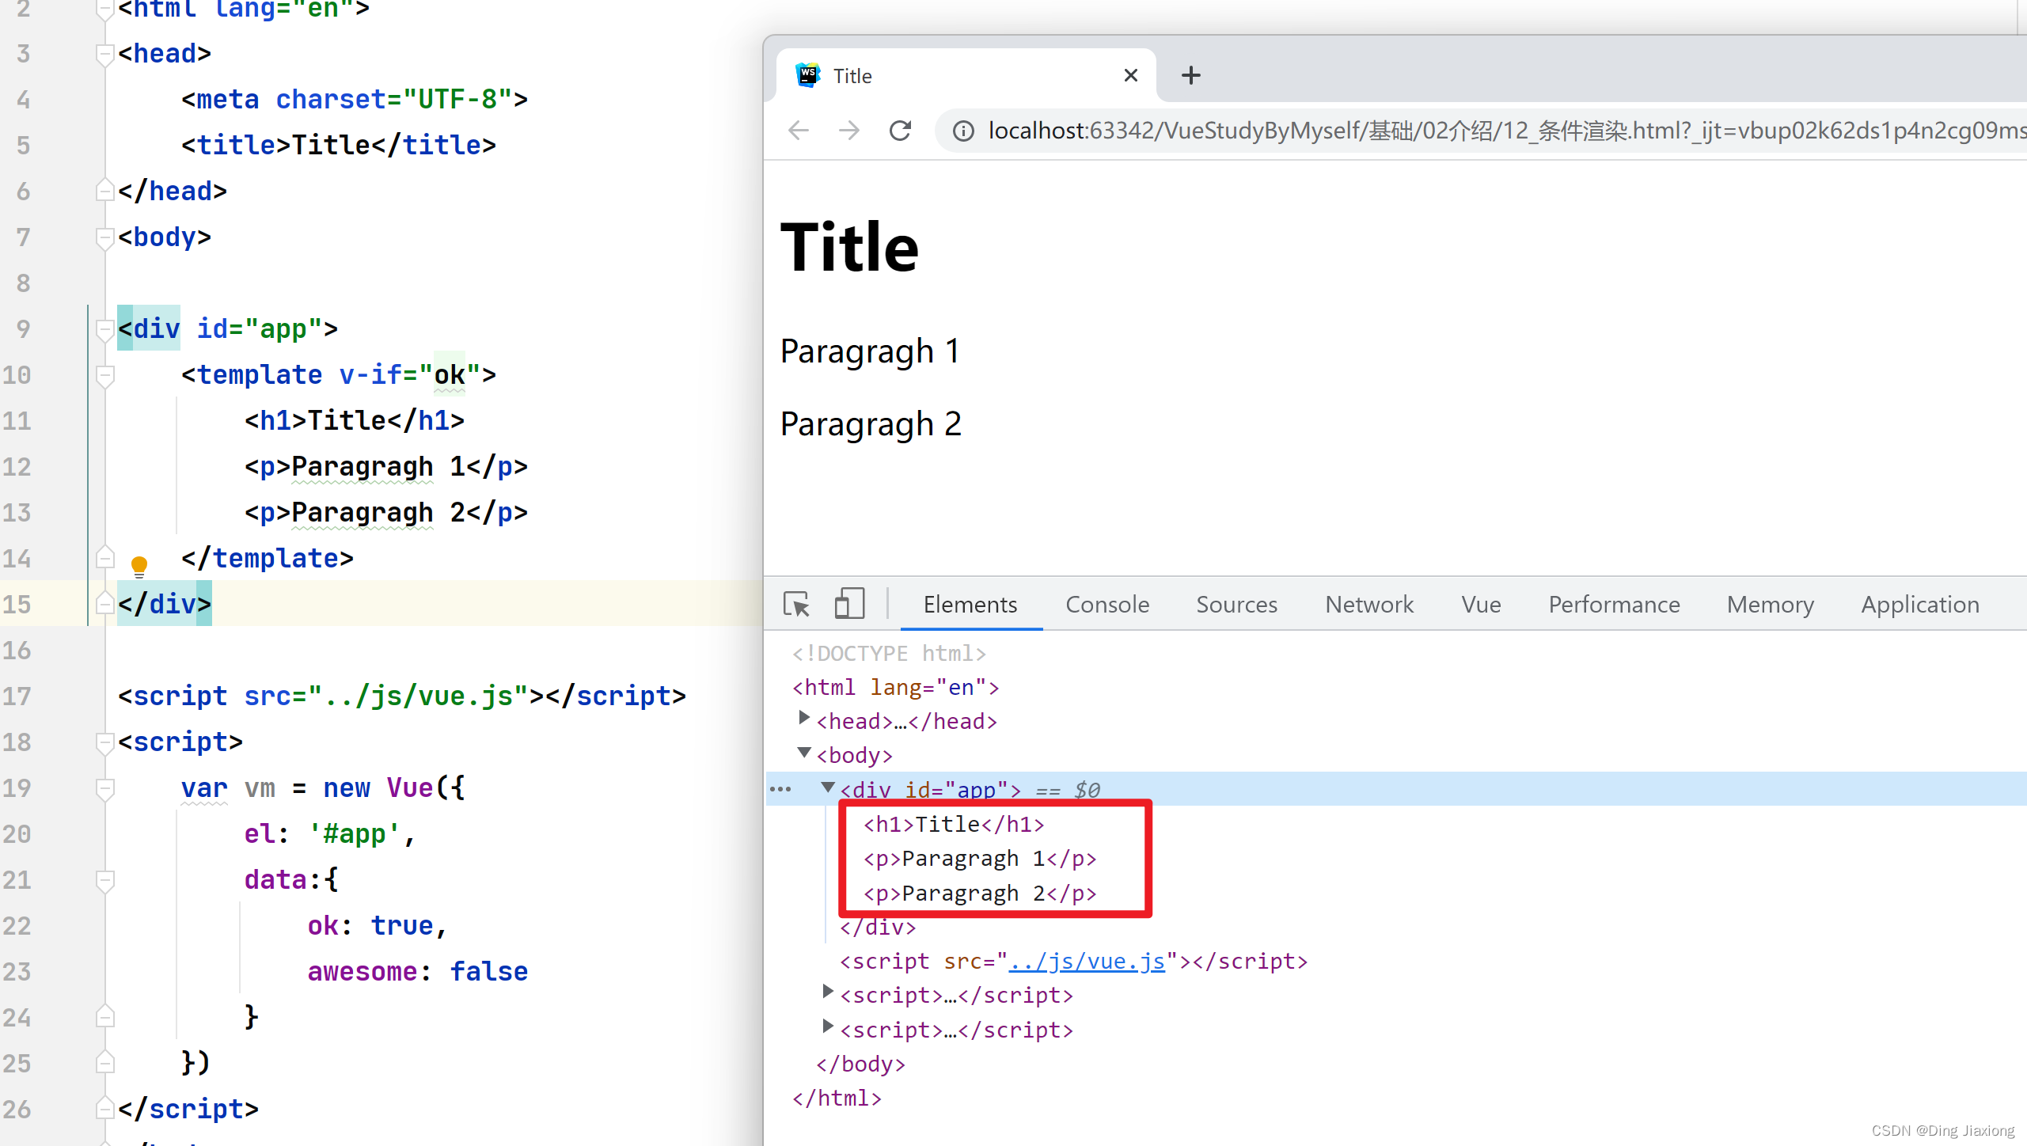
Task: Fold the template block at line 10
Action: [x=104, y=376]
